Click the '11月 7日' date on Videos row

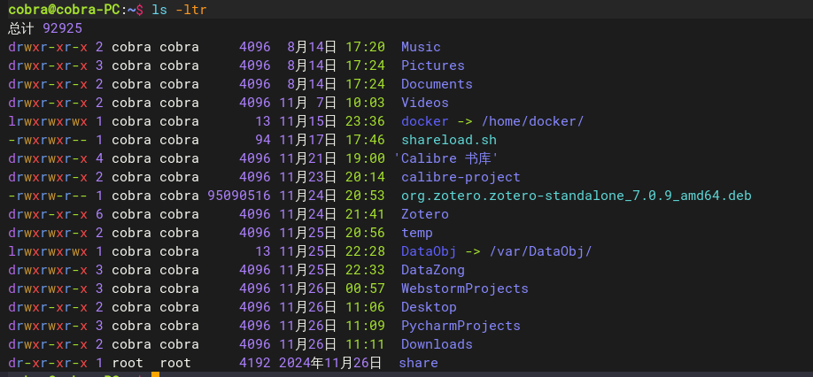click(x=308, y=103)
